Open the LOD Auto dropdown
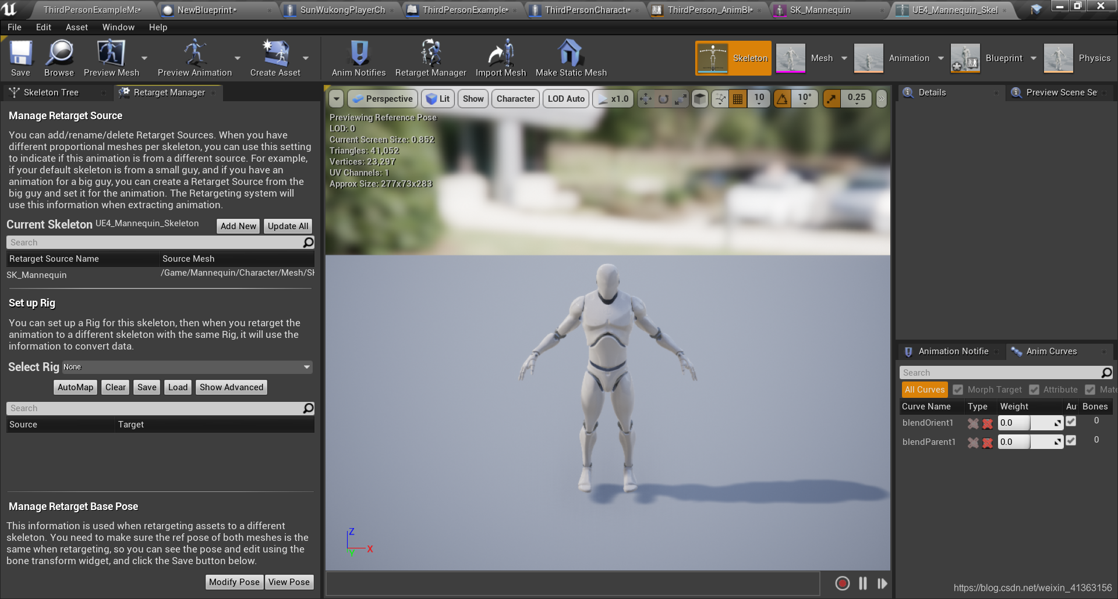 pos(566,99)
